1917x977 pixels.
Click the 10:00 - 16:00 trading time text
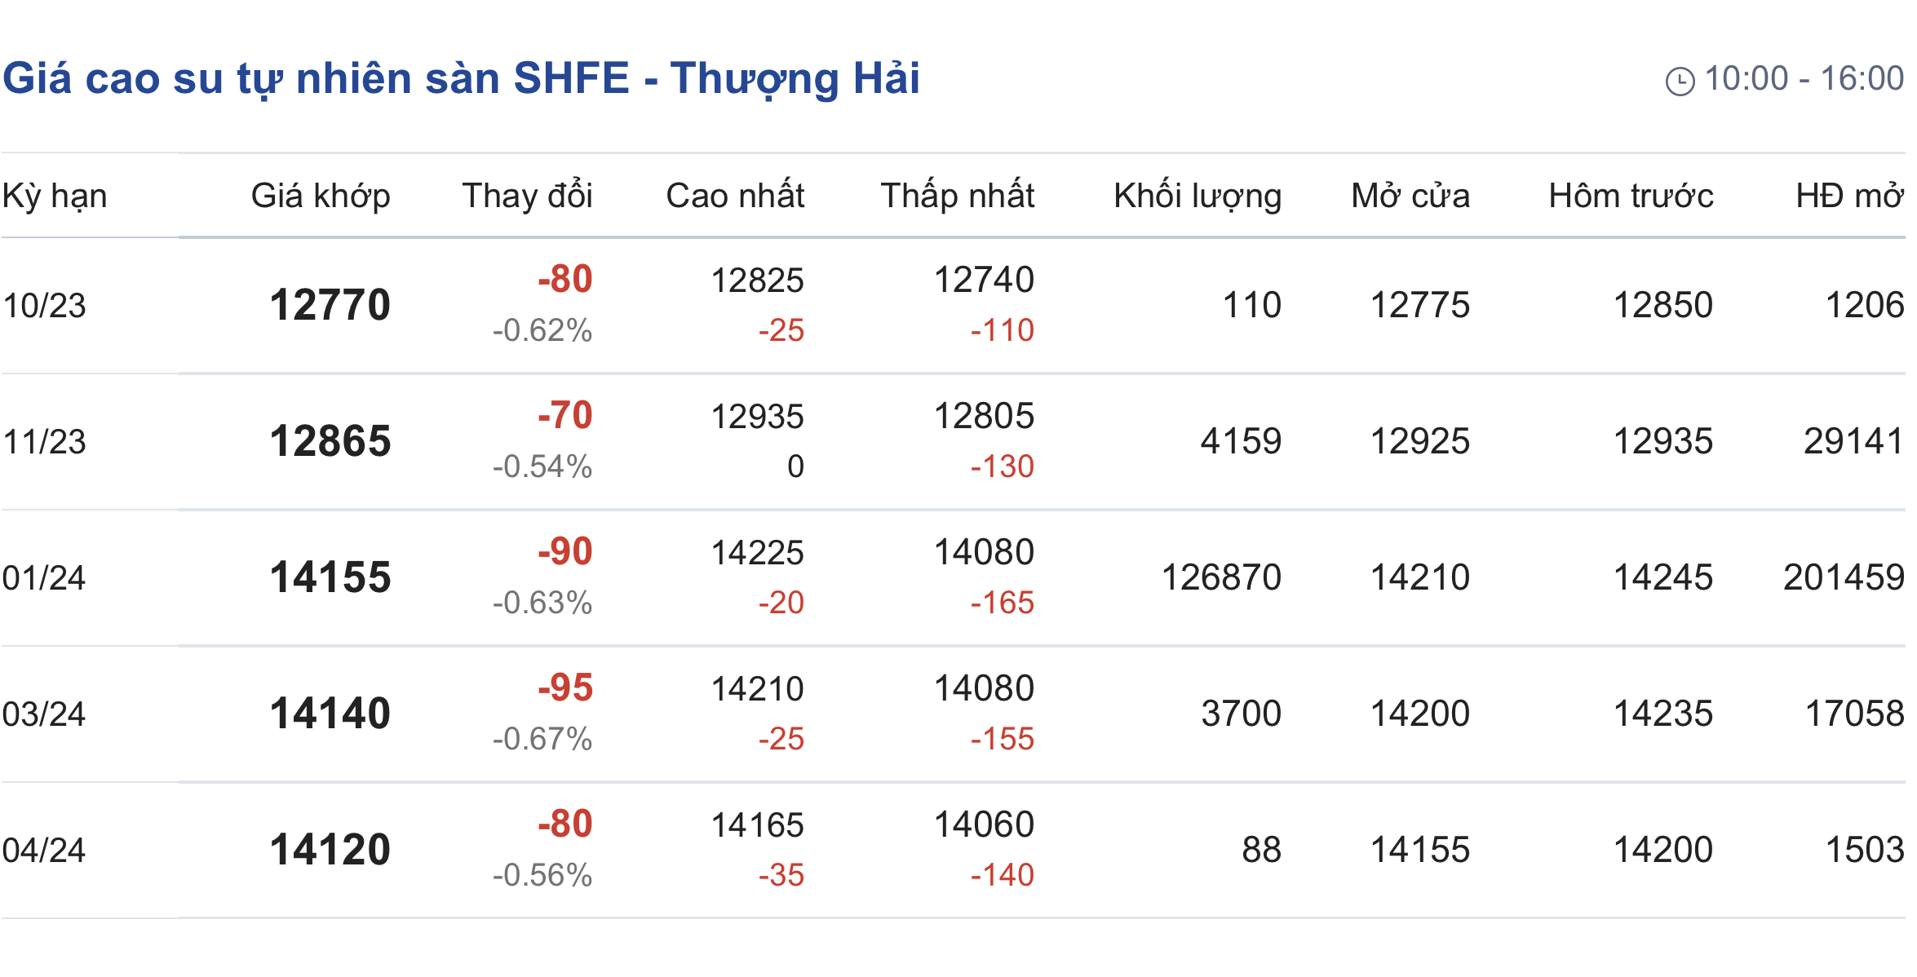[1804, 79]
